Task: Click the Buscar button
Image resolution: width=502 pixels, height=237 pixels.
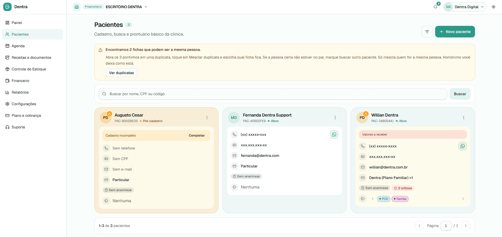Action: coord(460,94)
